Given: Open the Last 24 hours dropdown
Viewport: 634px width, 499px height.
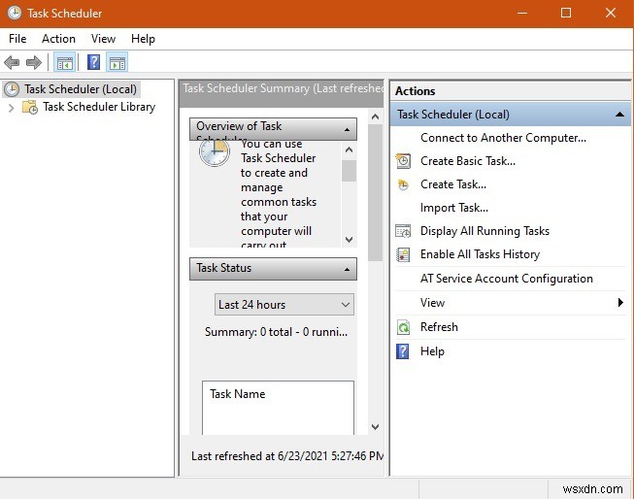Looking at the screenshot, I should tap(284, 305).
